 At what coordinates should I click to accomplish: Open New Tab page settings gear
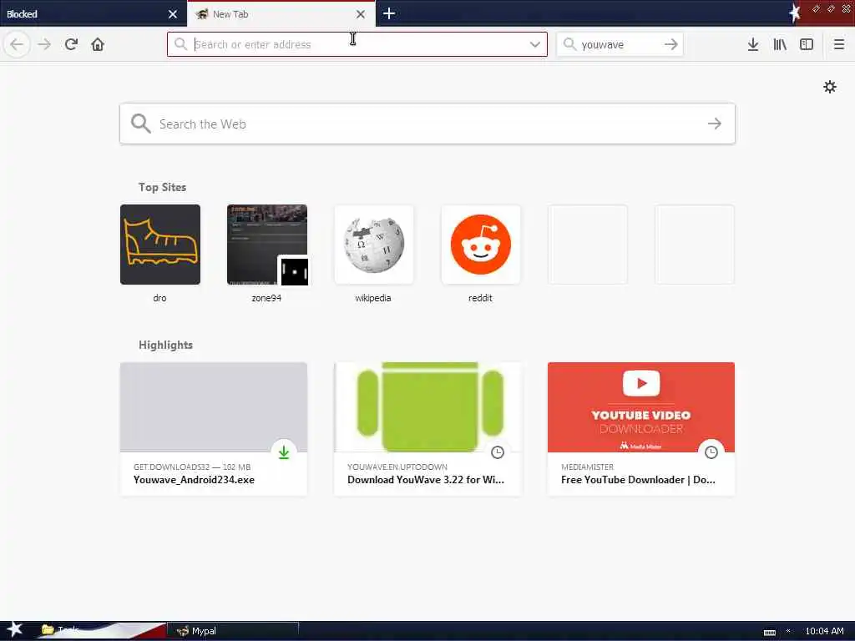830,87
